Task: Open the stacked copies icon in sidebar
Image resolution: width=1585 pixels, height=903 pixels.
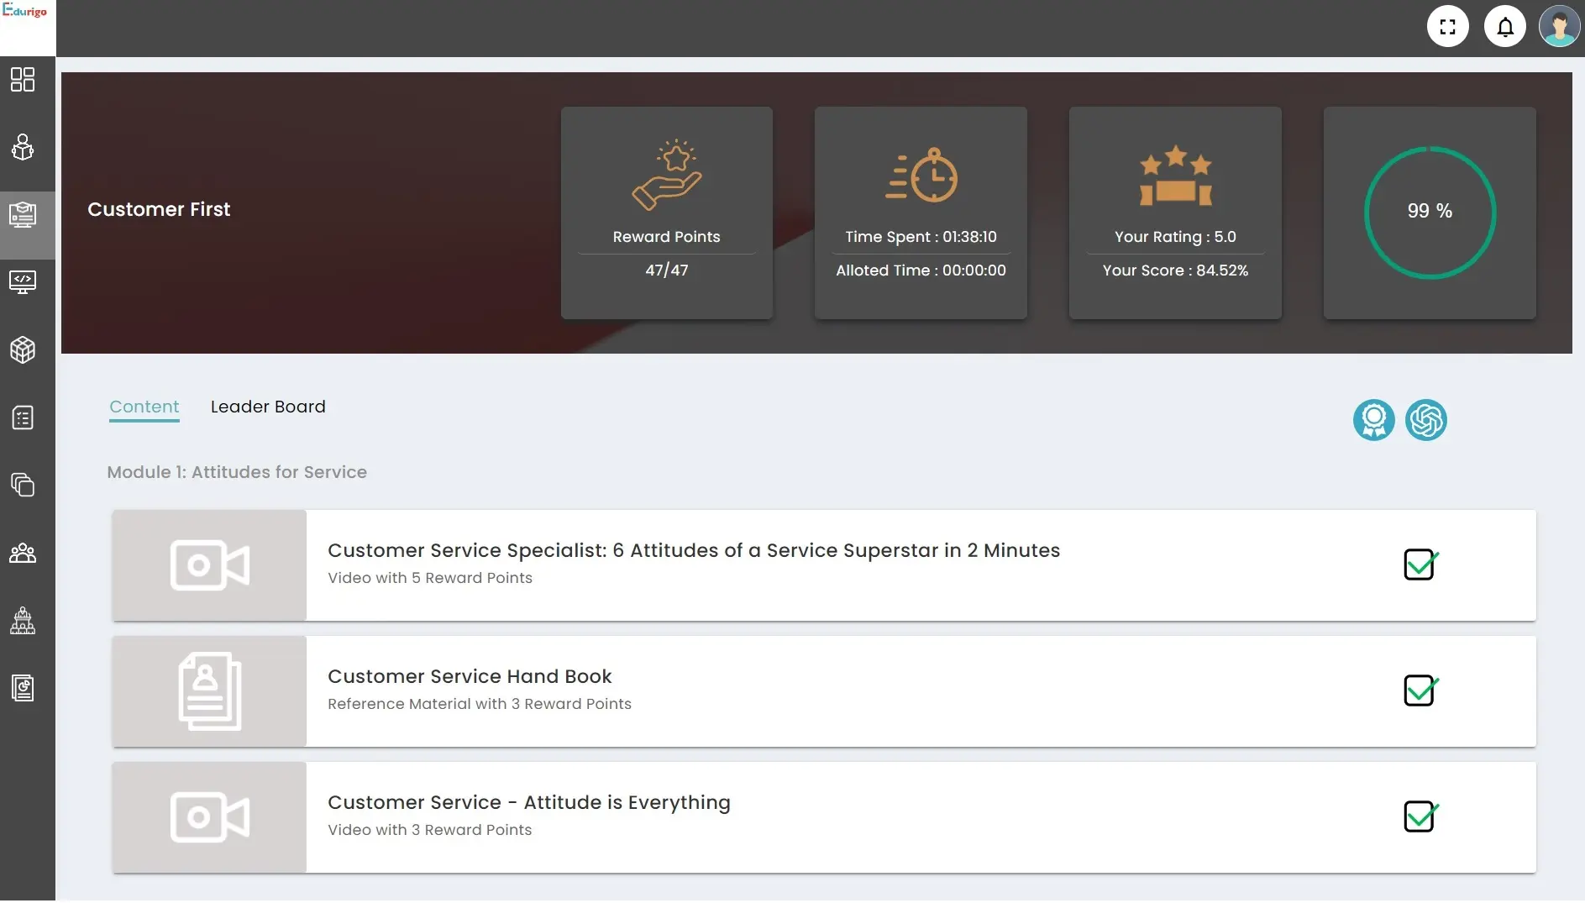Action: [x=23, y=485]
